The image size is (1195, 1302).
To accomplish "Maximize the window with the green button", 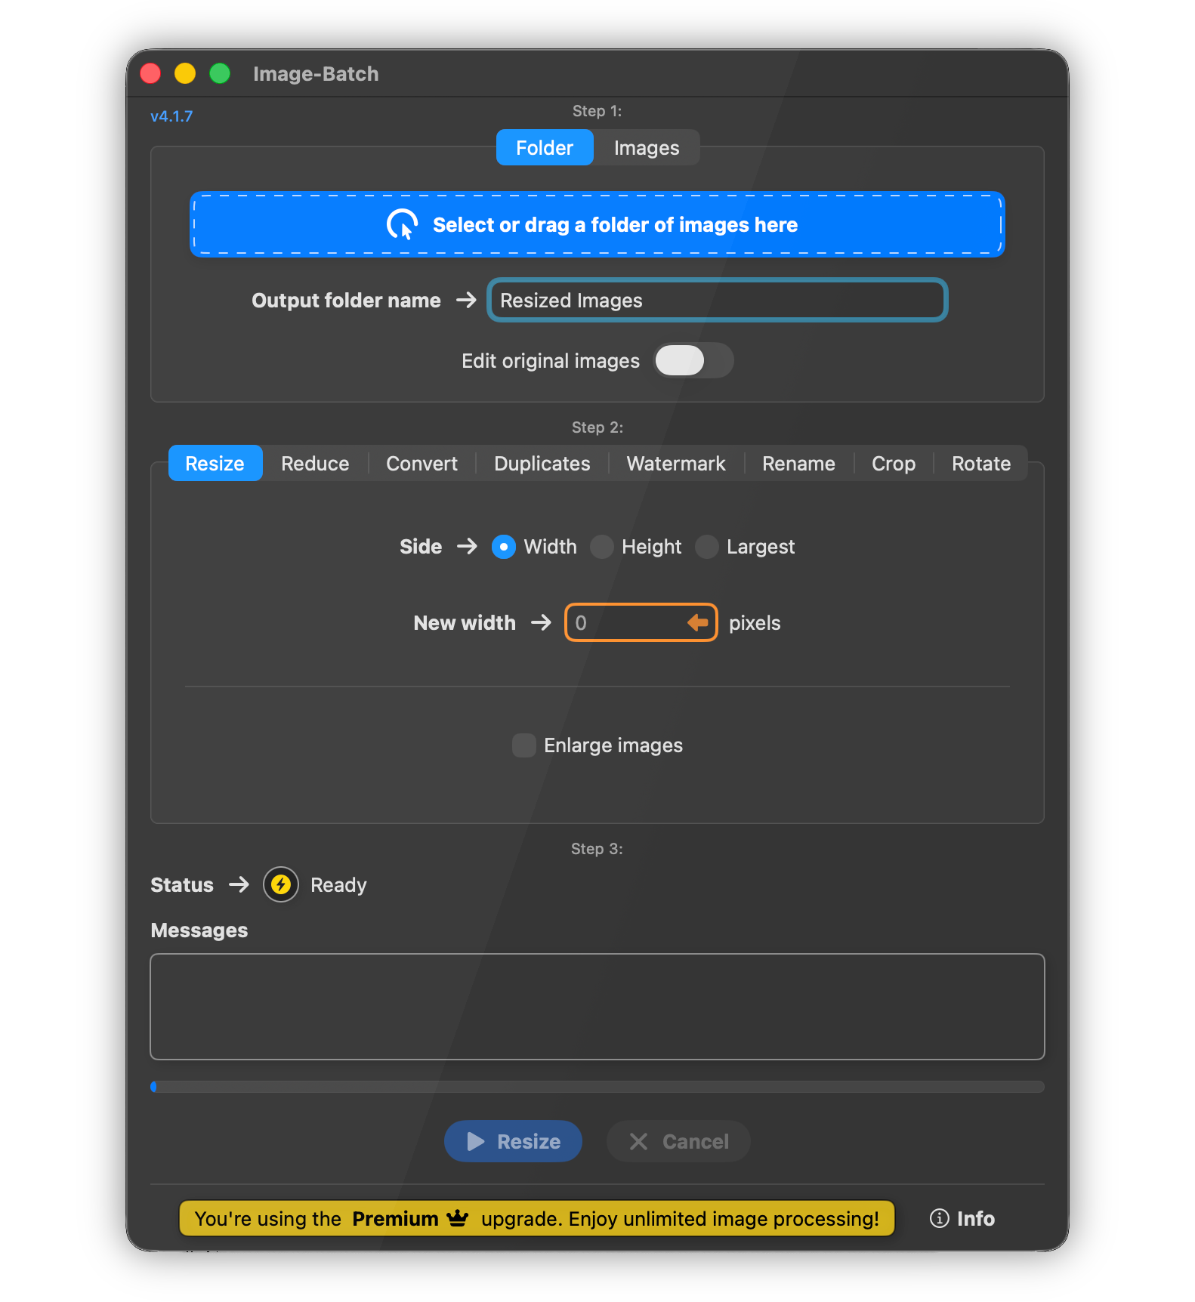I will click(220, 73).
